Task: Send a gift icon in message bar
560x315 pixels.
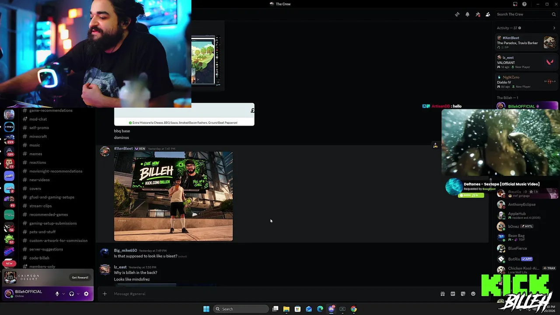Action: tap(442, 294)
